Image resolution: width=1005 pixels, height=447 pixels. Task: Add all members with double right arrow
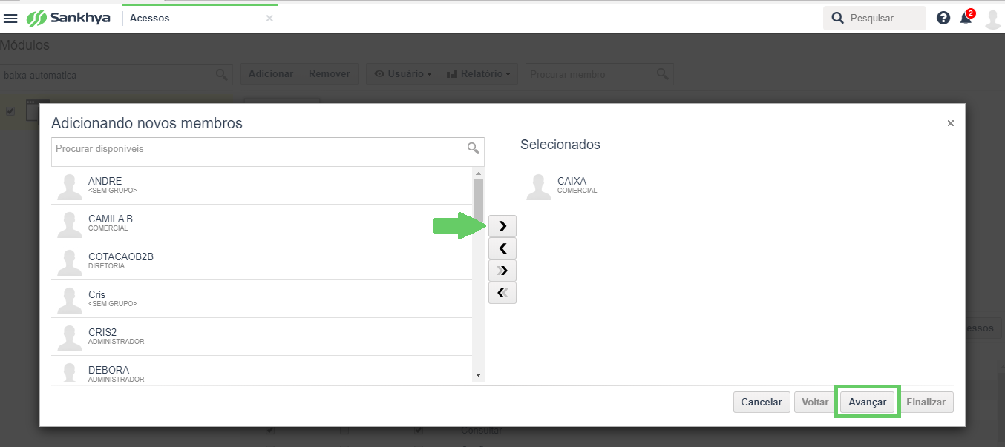(x=502, y=270)
